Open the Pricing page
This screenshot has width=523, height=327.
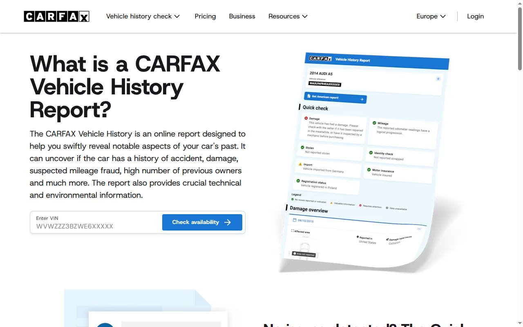205,16
